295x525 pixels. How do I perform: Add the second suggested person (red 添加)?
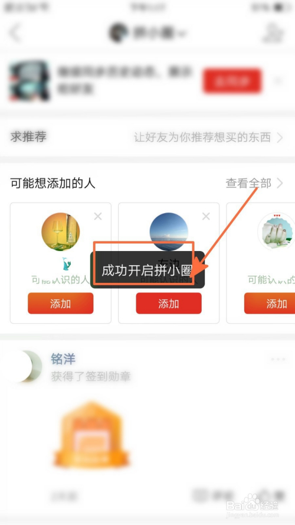click(169, 304)
